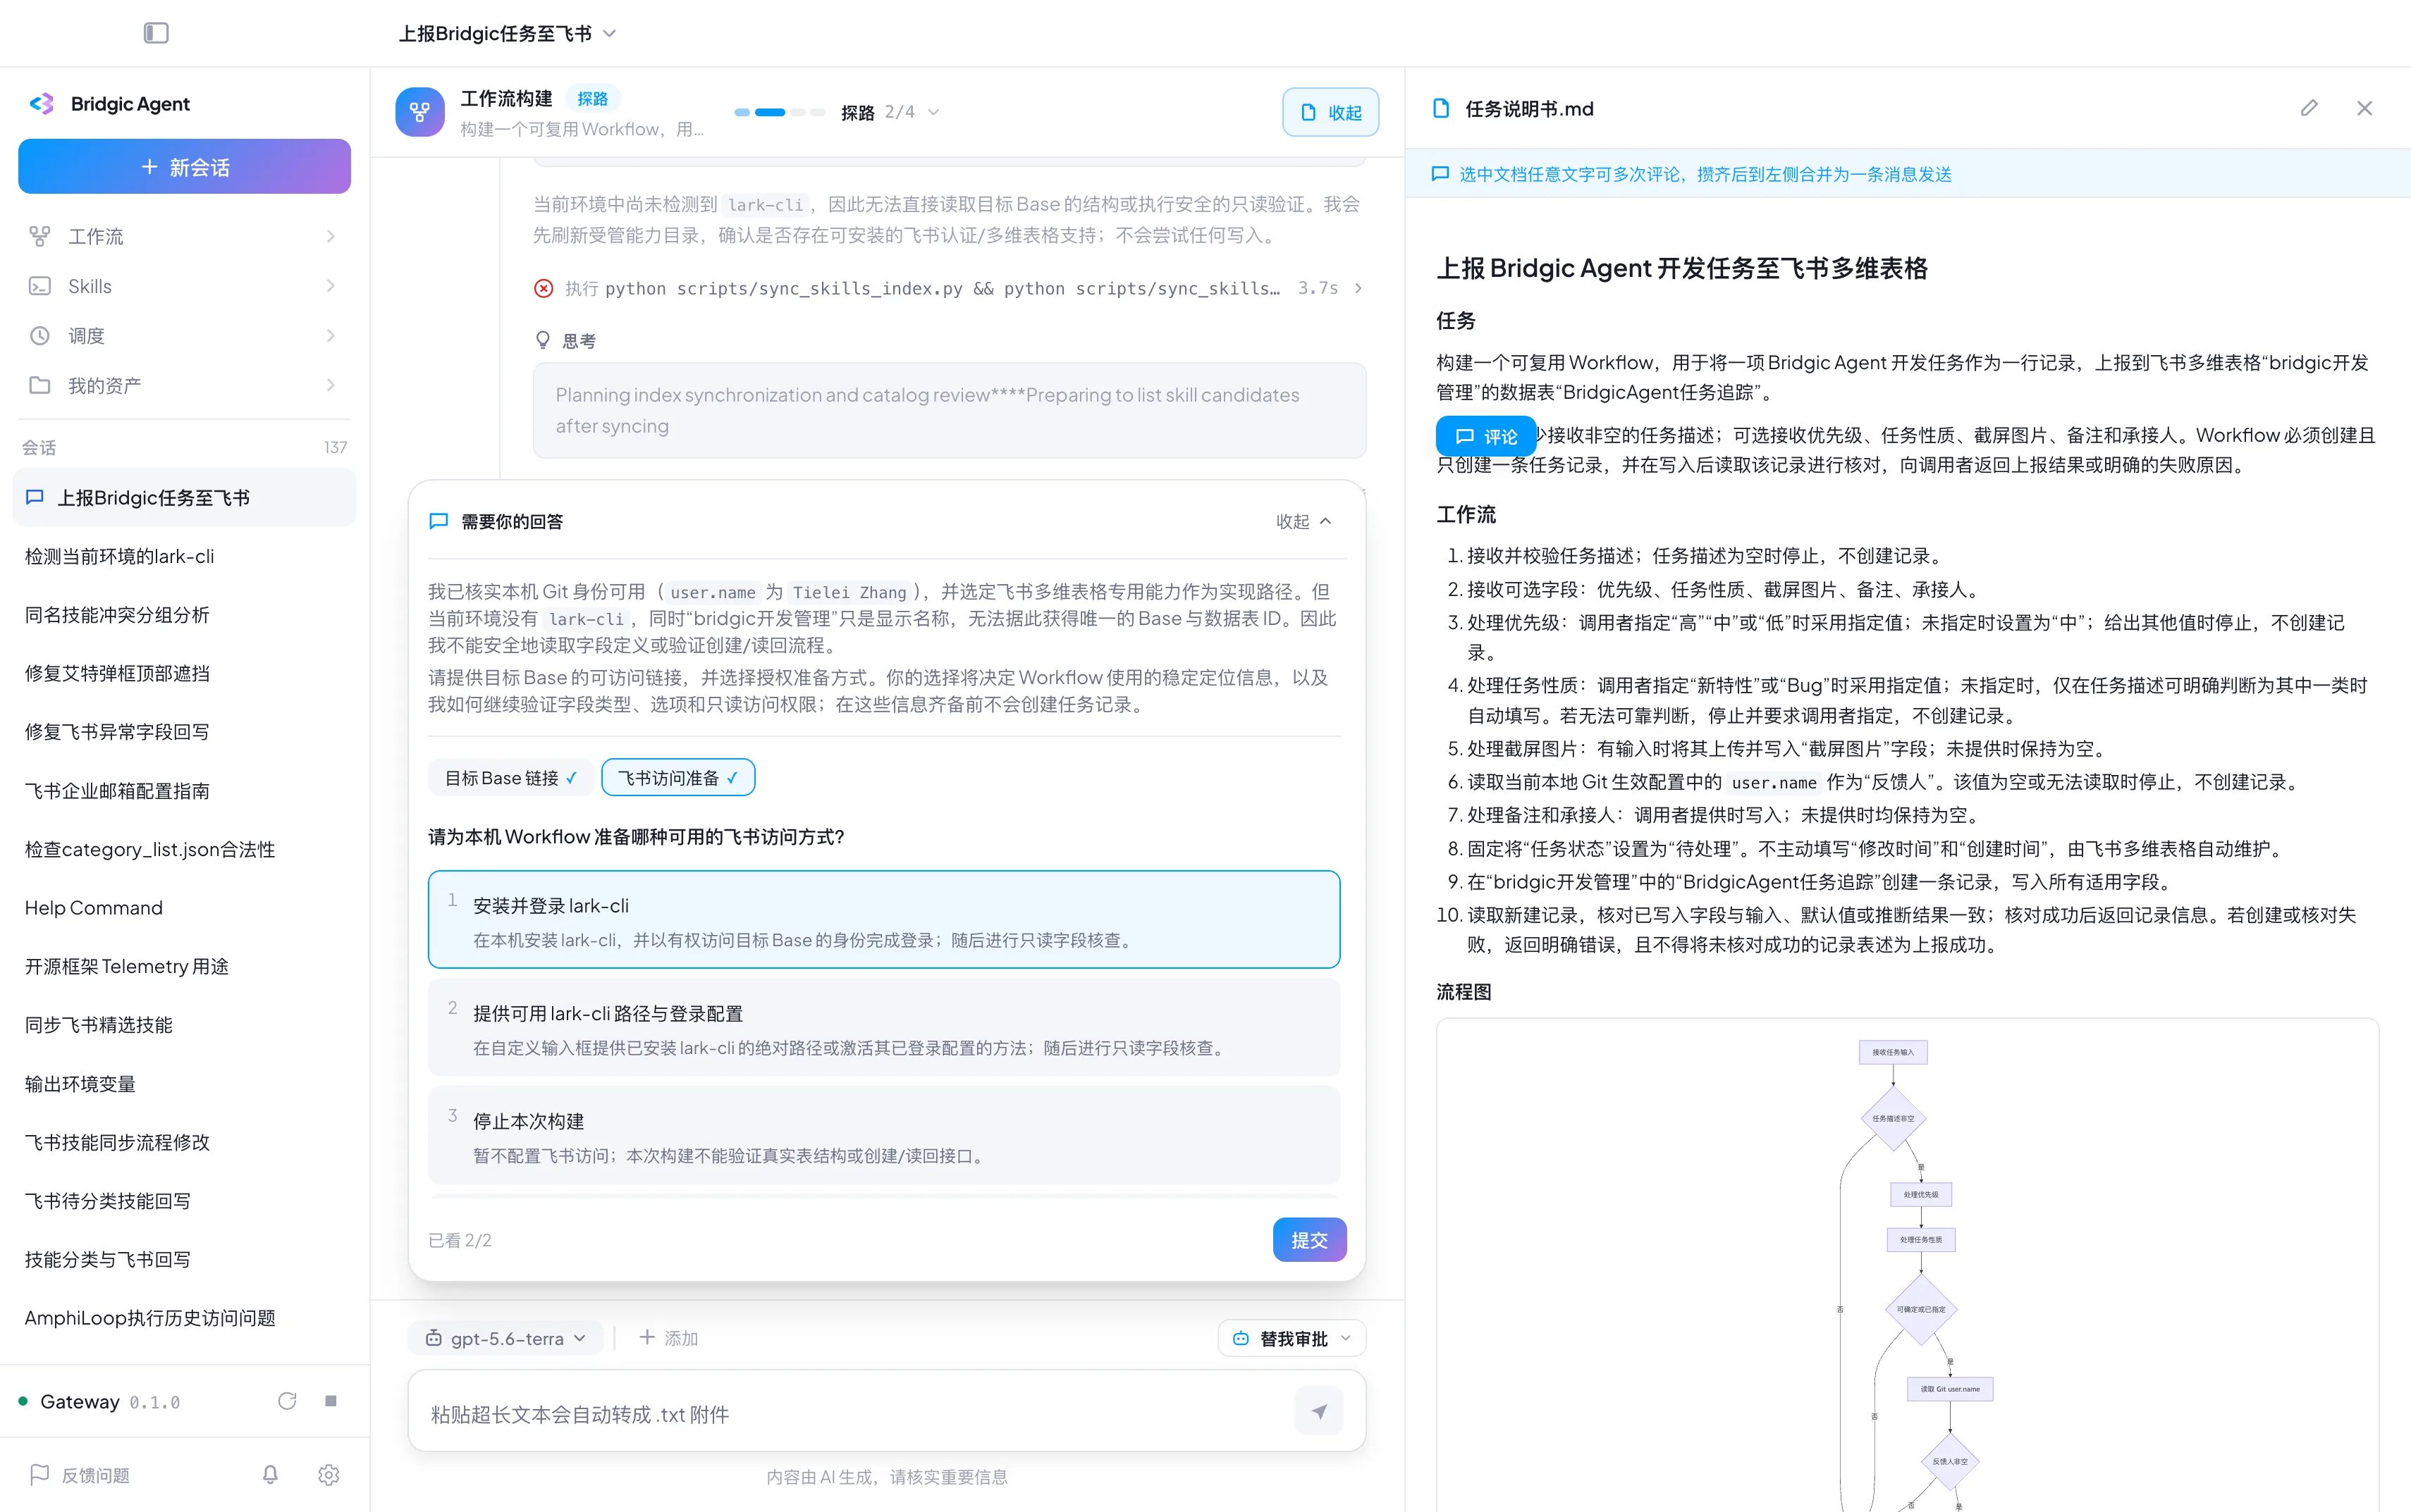Start a new chat with 新会话
The width and height of the screenshot is (2411, 1512).
point(184,167)
